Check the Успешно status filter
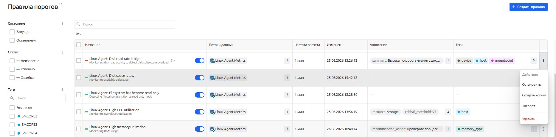The image size is (556, 137). [x=12, y=69]
